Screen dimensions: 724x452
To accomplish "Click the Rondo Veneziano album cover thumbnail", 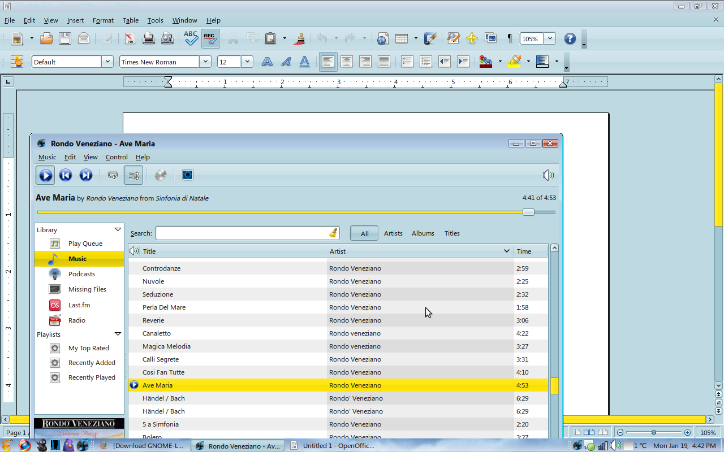I will 79,428.
